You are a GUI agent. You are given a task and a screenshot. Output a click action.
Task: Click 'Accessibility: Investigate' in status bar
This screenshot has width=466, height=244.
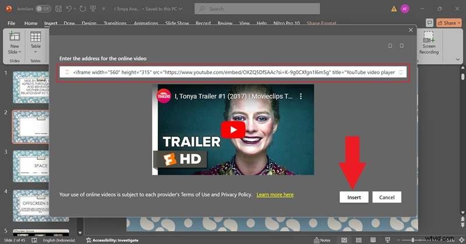pyautogui.click(x=112, y=240)
